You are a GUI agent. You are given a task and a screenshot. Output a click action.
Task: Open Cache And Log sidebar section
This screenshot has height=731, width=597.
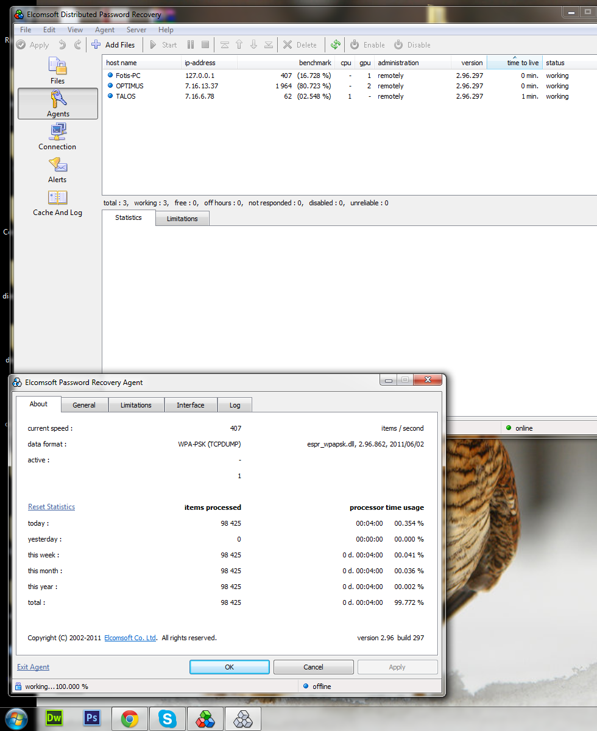[57, 202]
